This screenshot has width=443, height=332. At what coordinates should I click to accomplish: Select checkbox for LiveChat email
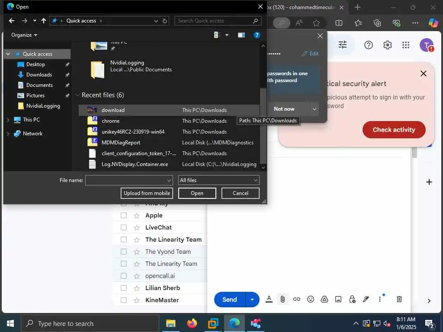tap(124, 227)
